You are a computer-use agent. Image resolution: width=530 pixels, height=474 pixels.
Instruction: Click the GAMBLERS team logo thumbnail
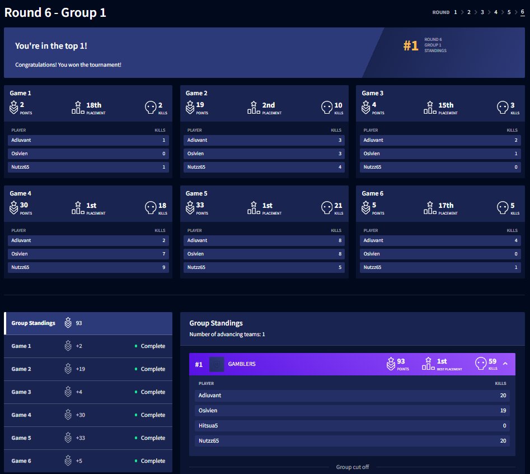click(217, 364)
